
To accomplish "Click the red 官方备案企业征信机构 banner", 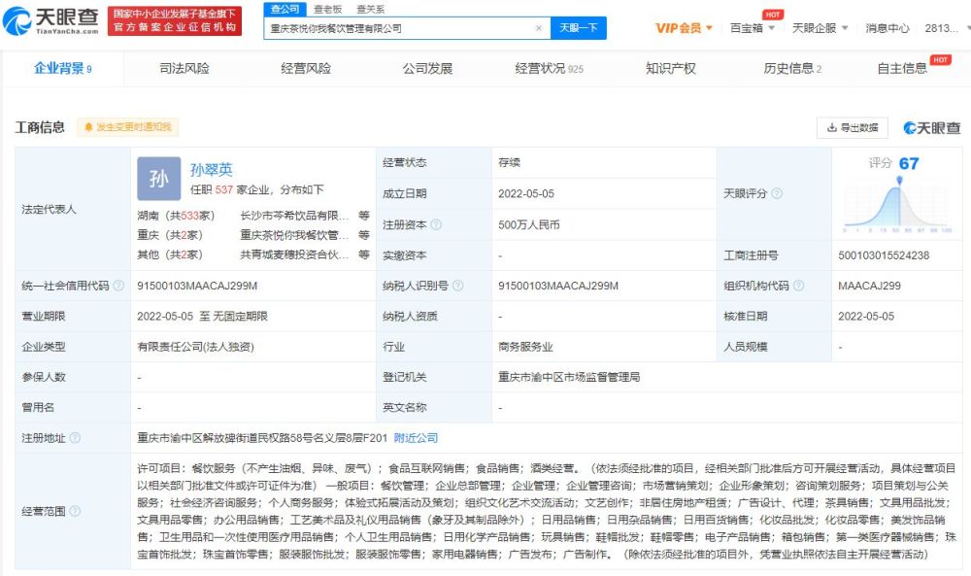I will [x=175, y=21].
